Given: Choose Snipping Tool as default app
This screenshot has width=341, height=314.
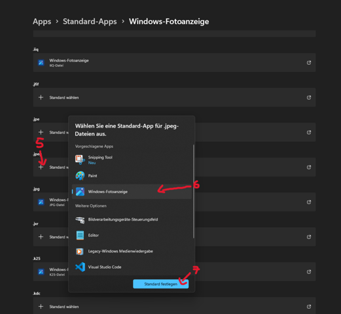Looking at the screenshot, I should pos(132,160).
